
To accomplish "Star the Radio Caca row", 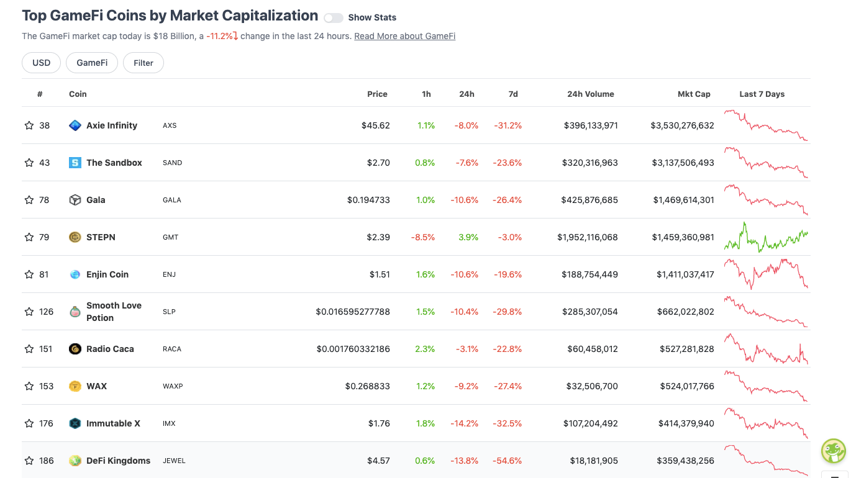I will [29, 349].
